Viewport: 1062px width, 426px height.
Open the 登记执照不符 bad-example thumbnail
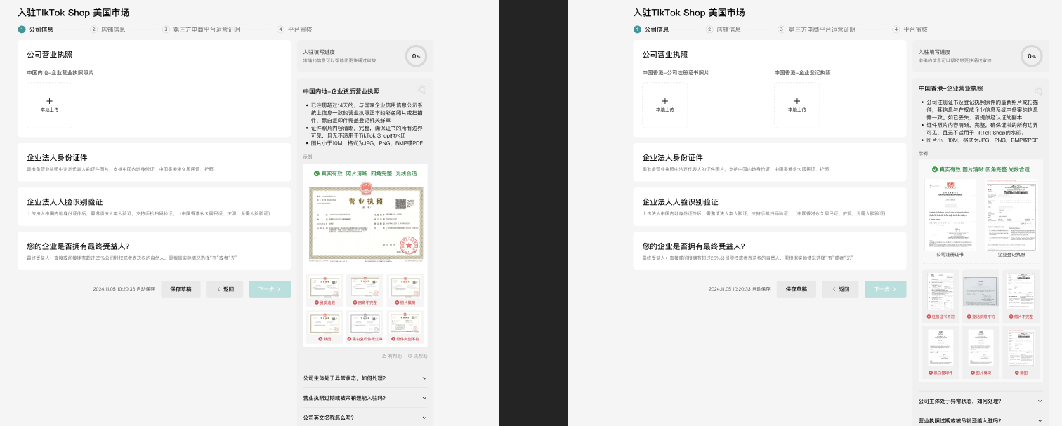981,296
